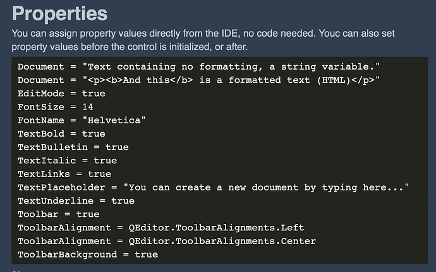Click the TextBulletin = true line

(73, 147)
